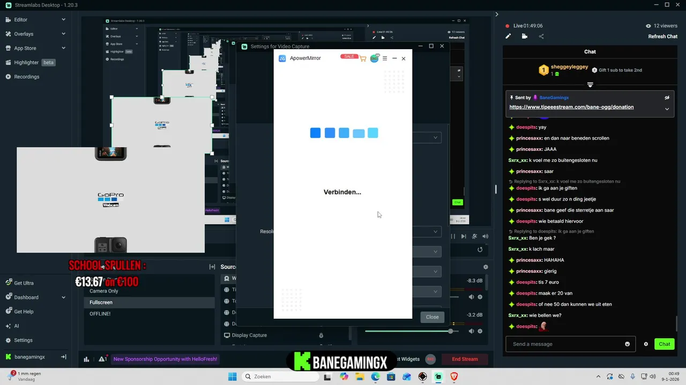Image resolution: width=686 pixels, height=385 pixels.
Task: Click Close in Video Capture settings
Action: 432,317
